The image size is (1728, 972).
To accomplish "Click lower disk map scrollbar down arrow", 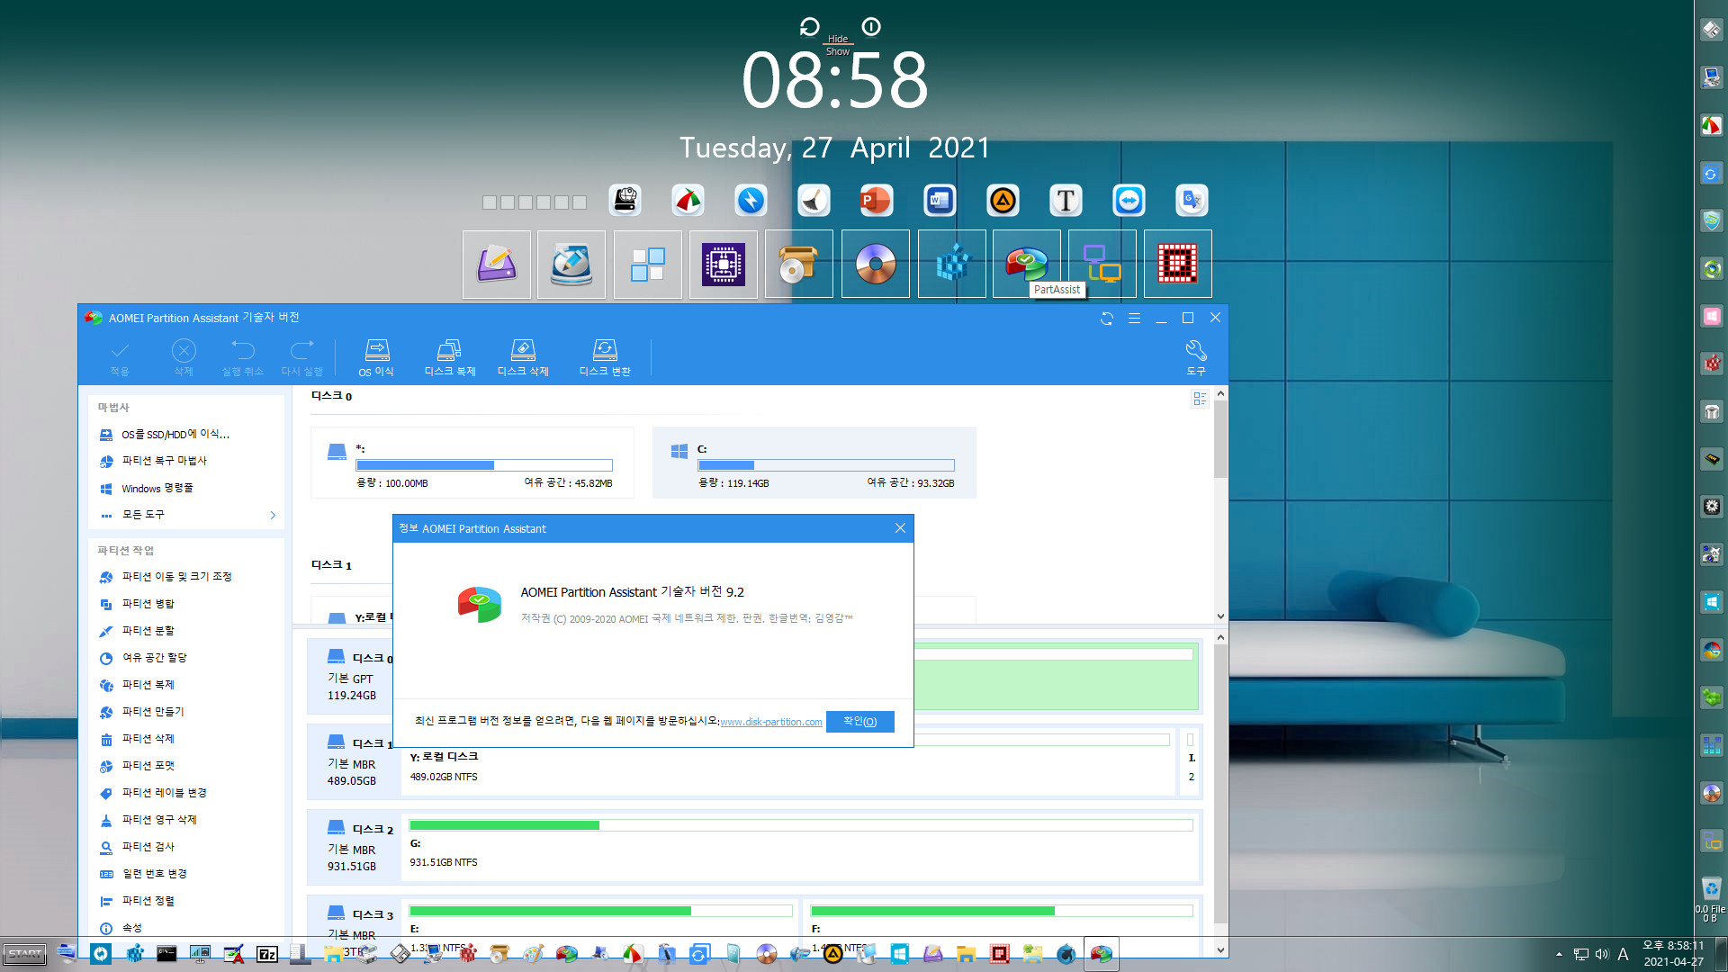I will (1220, 950).
